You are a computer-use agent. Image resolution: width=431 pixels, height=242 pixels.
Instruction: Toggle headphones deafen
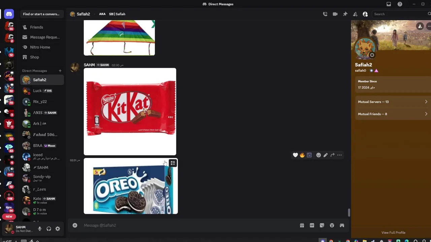pyautogui.click(x=49, y=229)
